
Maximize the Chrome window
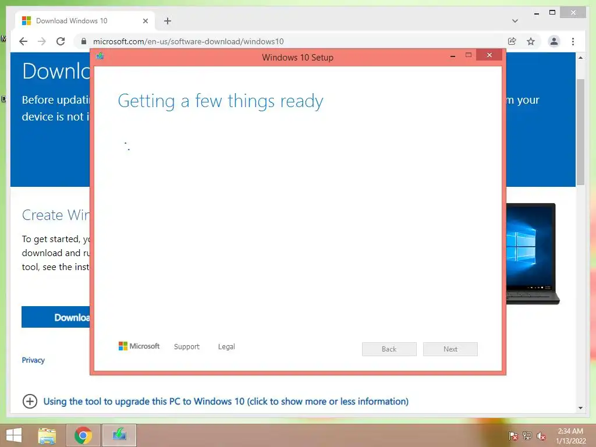point(552,13)
